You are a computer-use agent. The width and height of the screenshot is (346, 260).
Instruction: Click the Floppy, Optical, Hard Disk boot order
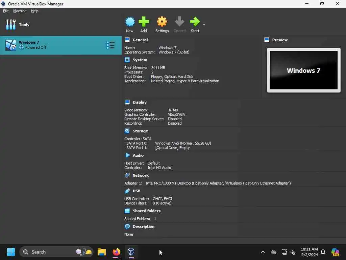pos(172,77)
